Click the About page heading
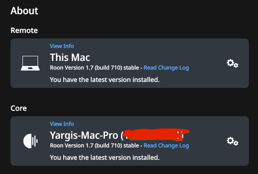This screenshot has height=174, width=258. (24, 11)
